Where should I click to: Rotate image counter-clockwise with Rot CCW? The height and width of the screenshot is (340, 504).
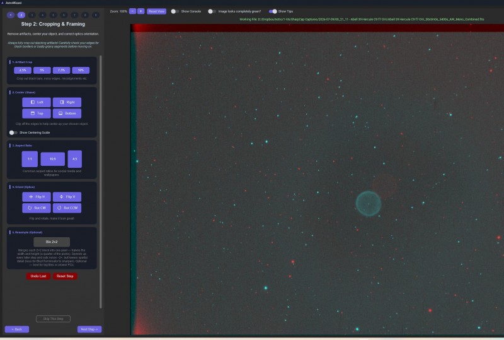coord(67,208)
